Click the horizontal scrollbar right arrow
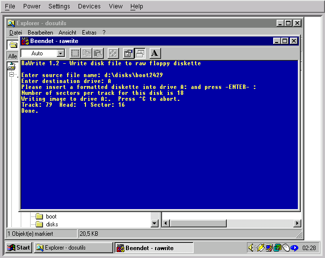Image resolution: width=325 pixels, height=258 pixels. point(297,223)
